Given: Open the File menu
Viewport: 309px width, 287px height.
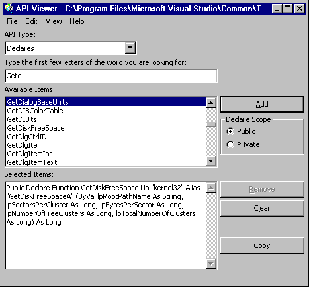Looking at the screenshot, I should point(12,21).
